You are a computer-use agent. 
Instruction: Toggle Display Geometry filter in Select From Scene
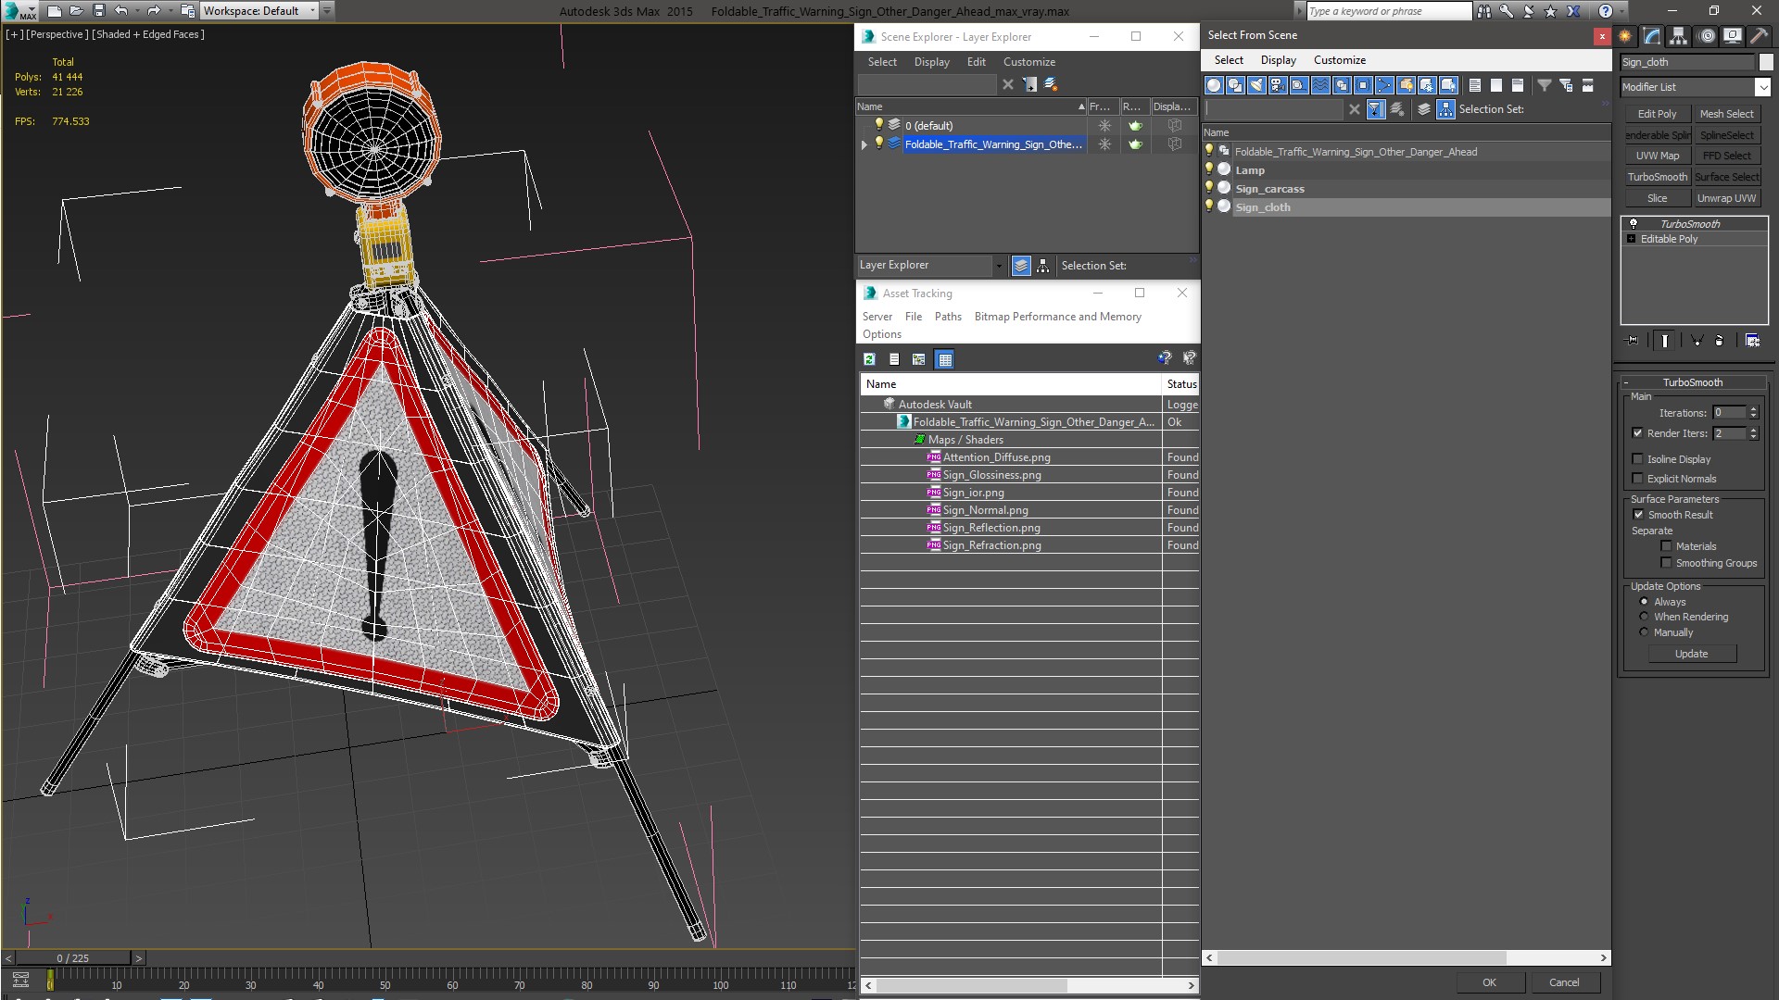[1214, 85]
